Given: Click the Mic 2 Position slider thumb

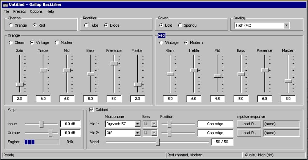Looking at the screenshot, I should 169,133.
